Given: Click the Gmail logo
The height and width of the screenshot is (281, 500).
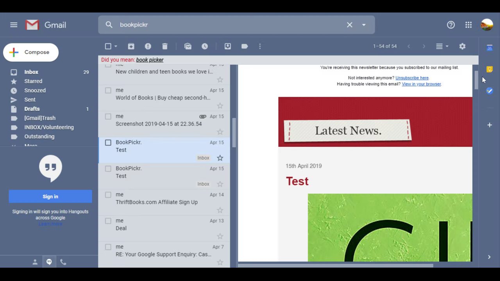Looking at the screenshot, I should (46, 25).
